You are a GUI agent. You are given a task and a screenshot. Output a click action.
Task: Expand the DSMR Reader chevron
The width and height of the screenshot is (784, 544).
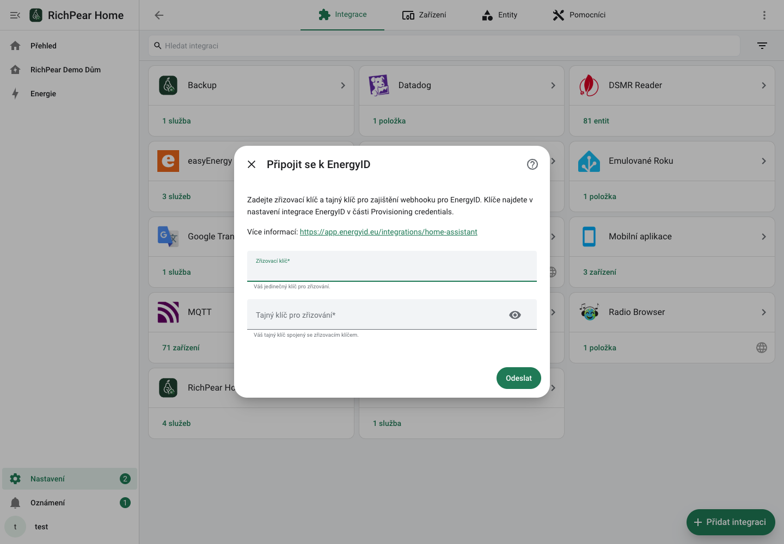[x=764, y=85]
